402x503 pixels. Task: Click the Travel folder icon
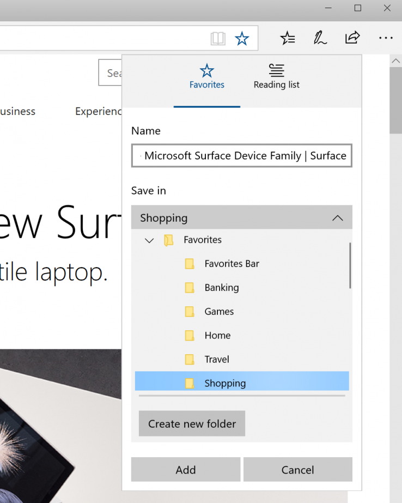pos(190,359)
